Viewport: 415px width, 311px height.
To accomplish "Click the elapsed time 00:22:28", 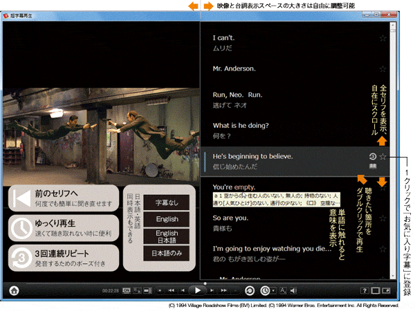I will coord(111,291).
